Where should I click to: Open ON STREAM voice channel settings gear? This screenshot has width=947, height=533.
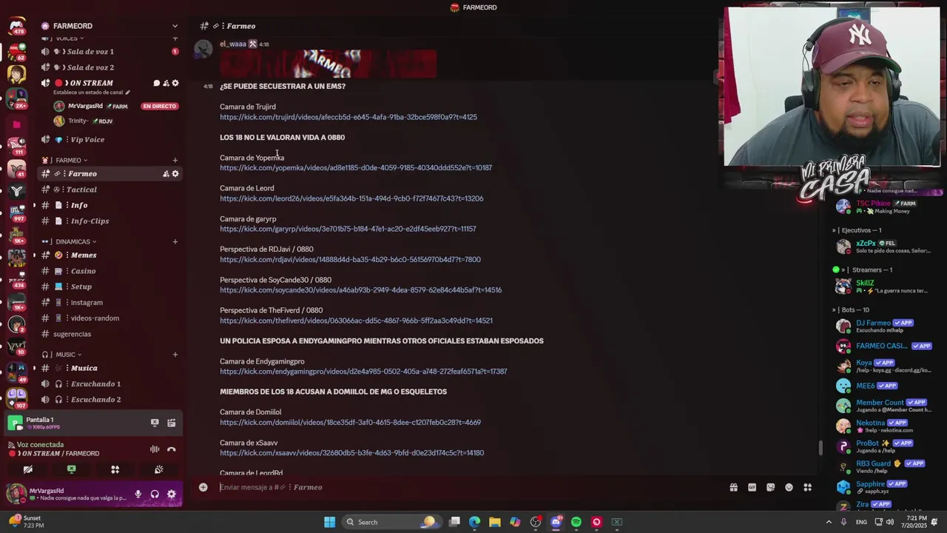point(175,83)
